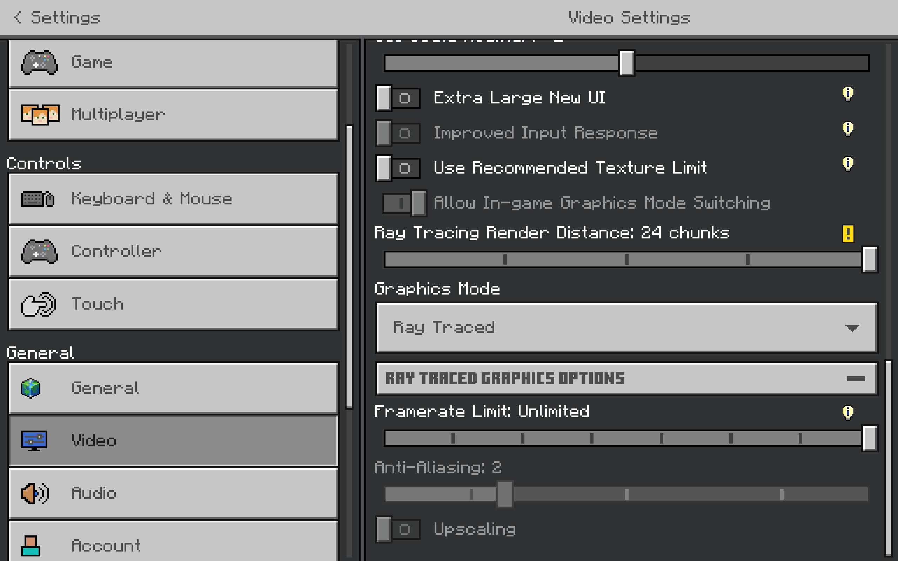Click info icon next to Framerate Limit
The height and width of the screenshot is (561, 898).
coord(847,412)
